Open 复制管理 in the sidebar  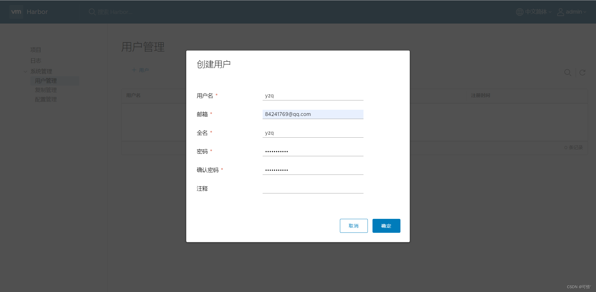pyautogui.click(x=46, y=90)
